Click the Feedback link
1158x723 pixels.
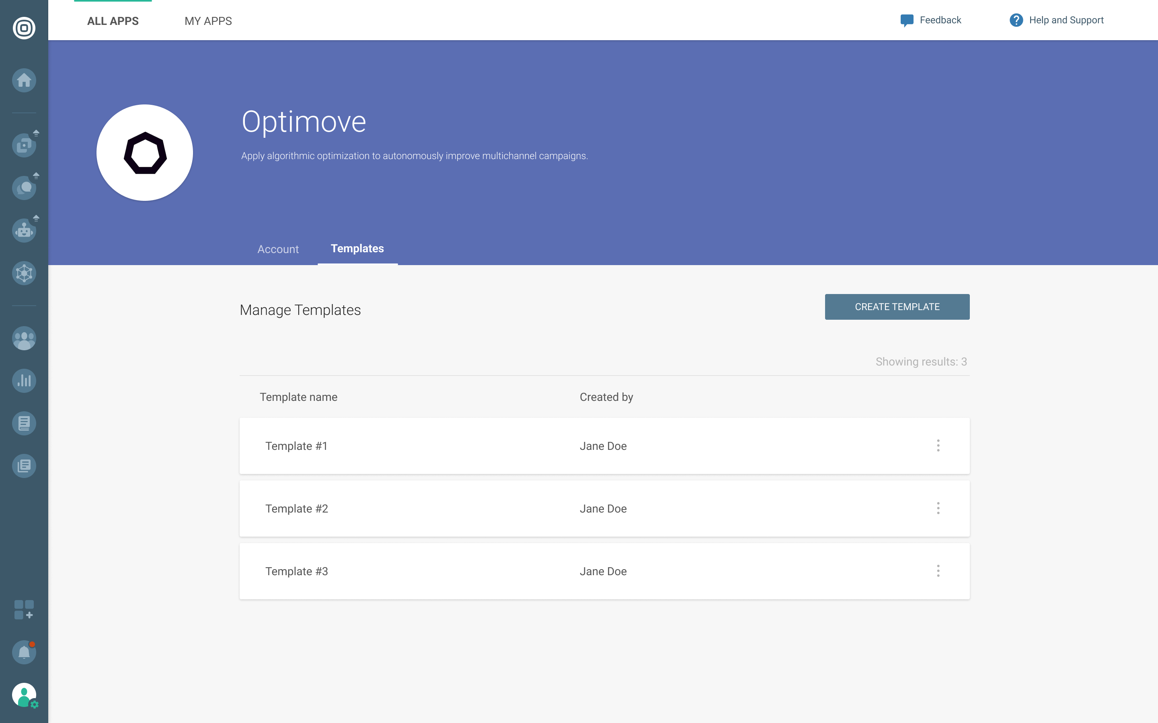tap(931, 20)
